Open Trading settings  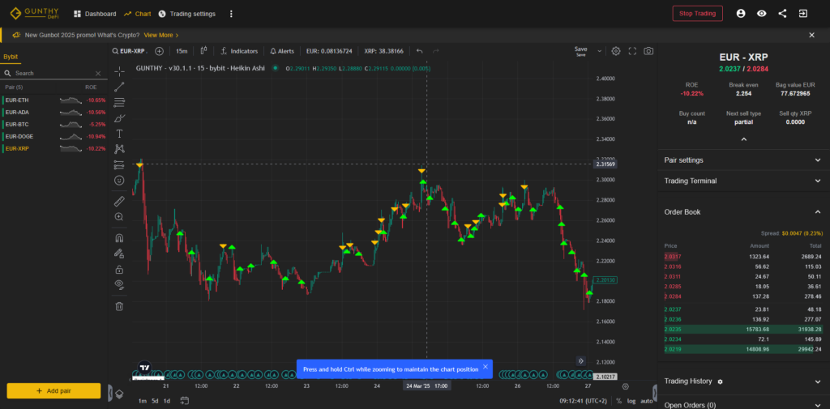(x=187, y=14)
